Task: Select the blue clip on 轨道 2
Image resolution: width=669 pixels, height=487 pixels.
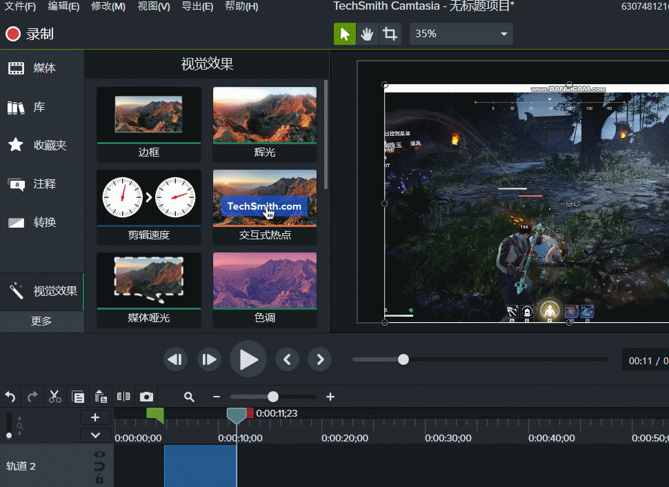Action: pos(200,466)
